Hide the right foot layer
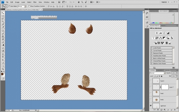The image size is (179, 112). coord(151,106)
